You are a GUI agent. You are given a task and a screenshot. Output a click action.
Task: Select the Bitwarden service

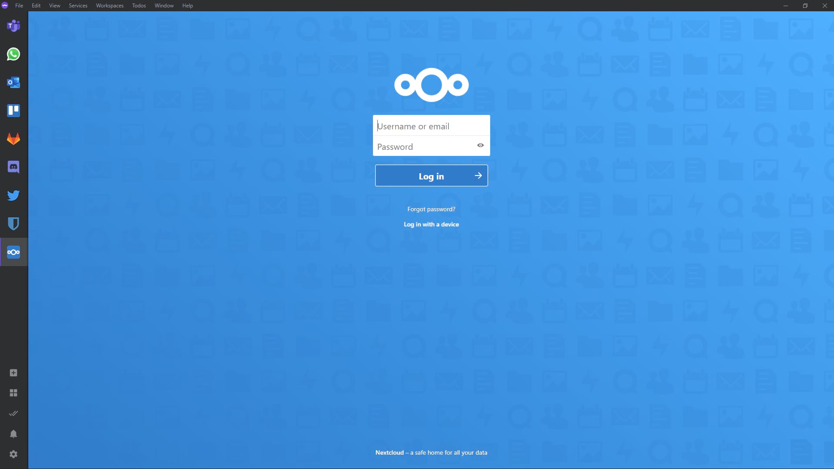pos(13,223)
